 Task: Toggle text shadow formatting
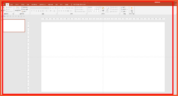pyautogui.click(x=38, y=11)
